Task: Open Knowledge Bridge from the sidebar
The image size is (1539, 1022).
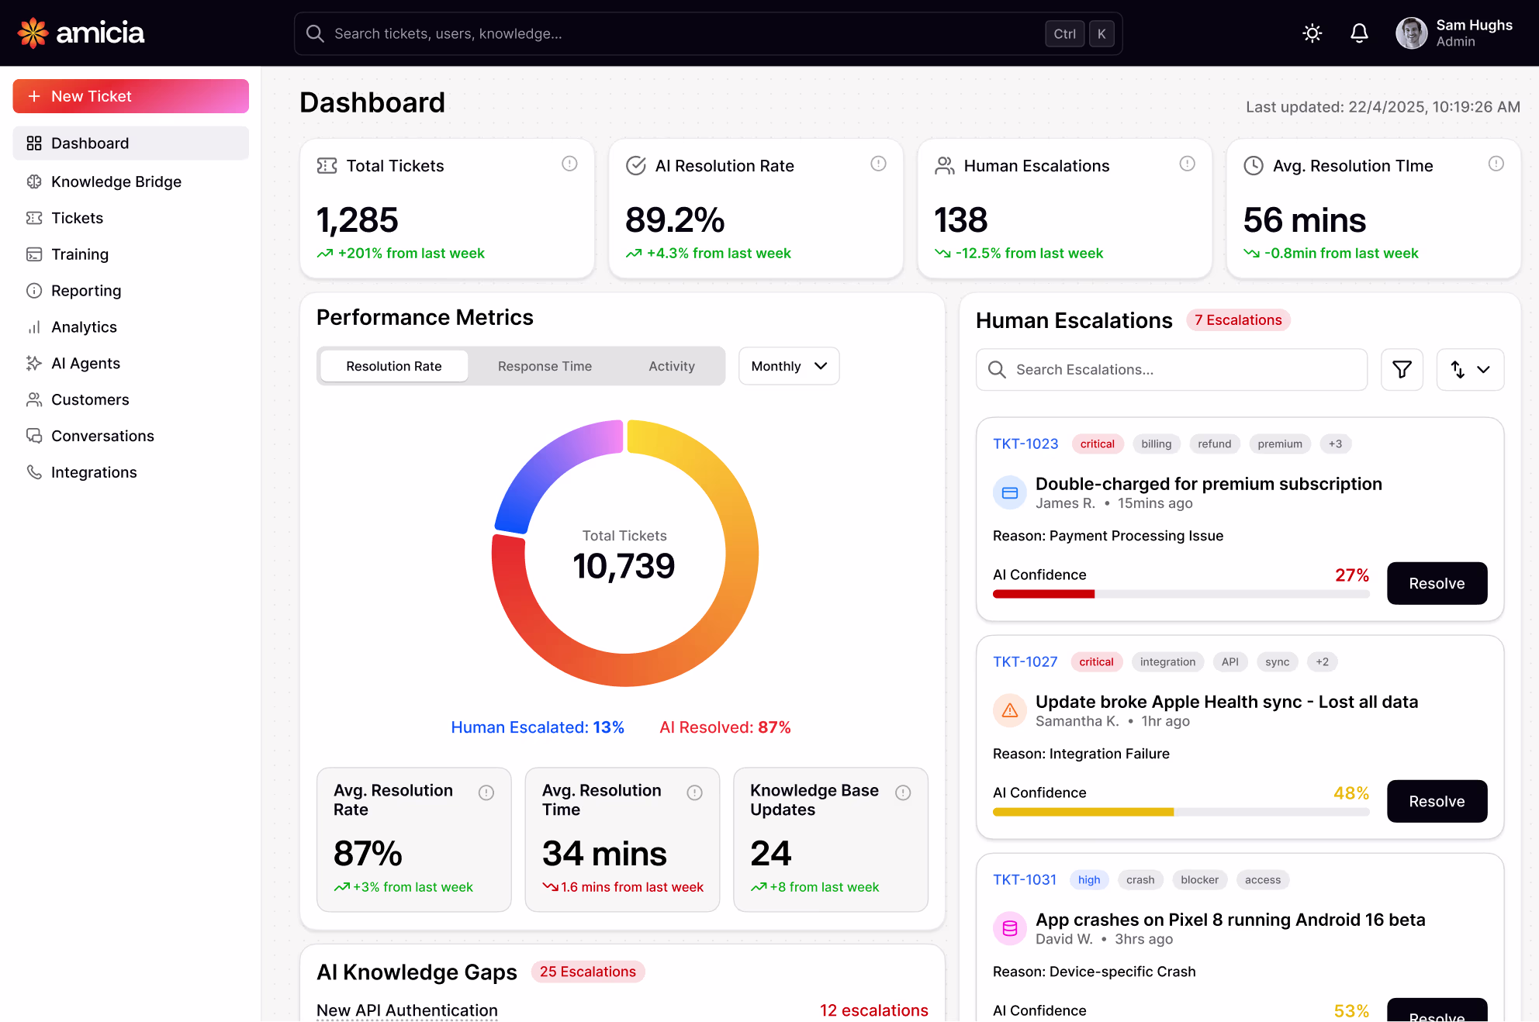Action: tap(116, 181)
